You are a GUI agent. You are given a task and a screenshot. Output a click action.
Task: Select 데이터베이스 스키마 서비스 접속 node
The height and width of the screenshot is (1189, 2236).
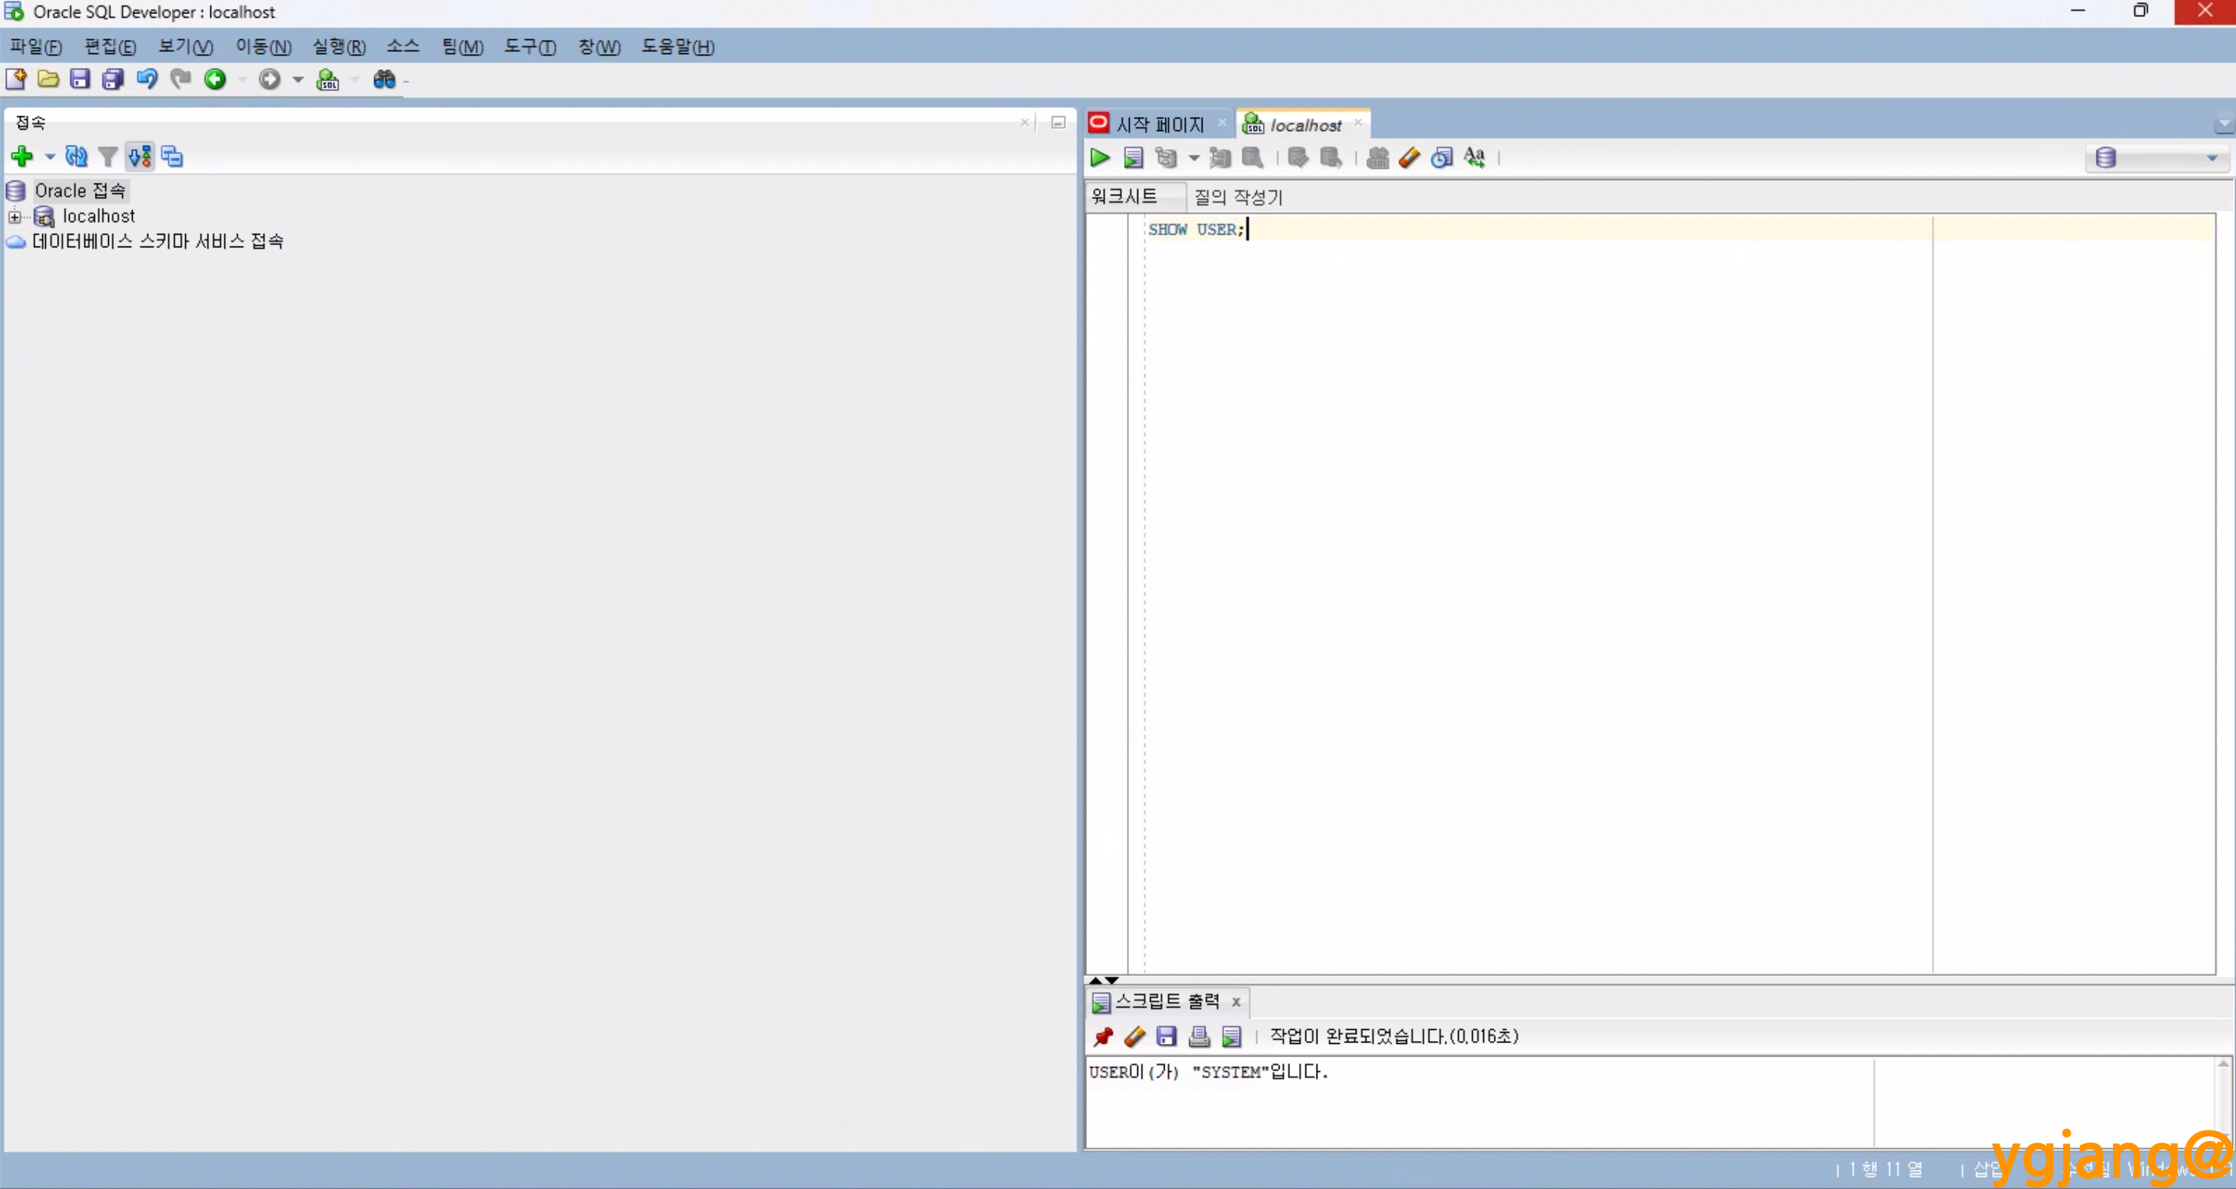point(157,241)
